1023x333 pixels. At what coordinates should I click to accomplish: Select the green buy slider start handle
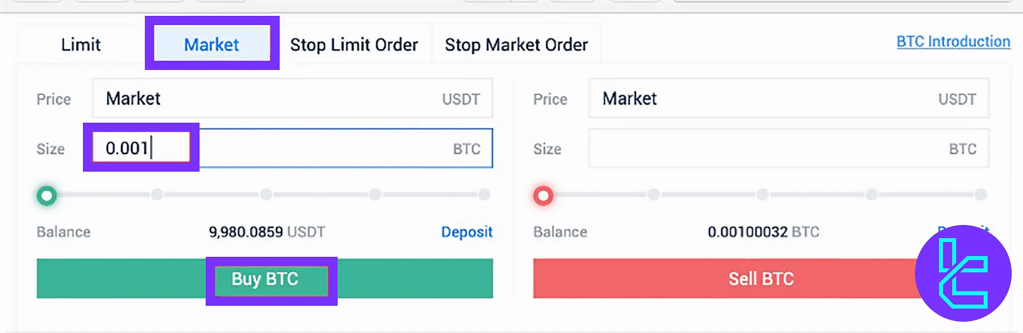tap(47, 196)
